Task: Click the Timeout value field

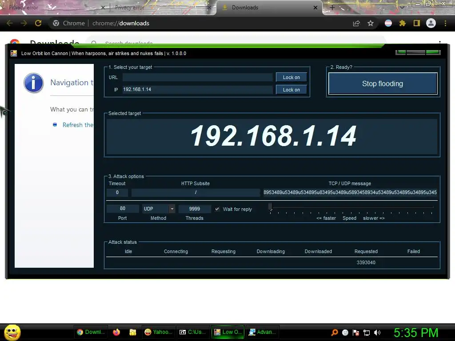Action: [x=117, y=192]
